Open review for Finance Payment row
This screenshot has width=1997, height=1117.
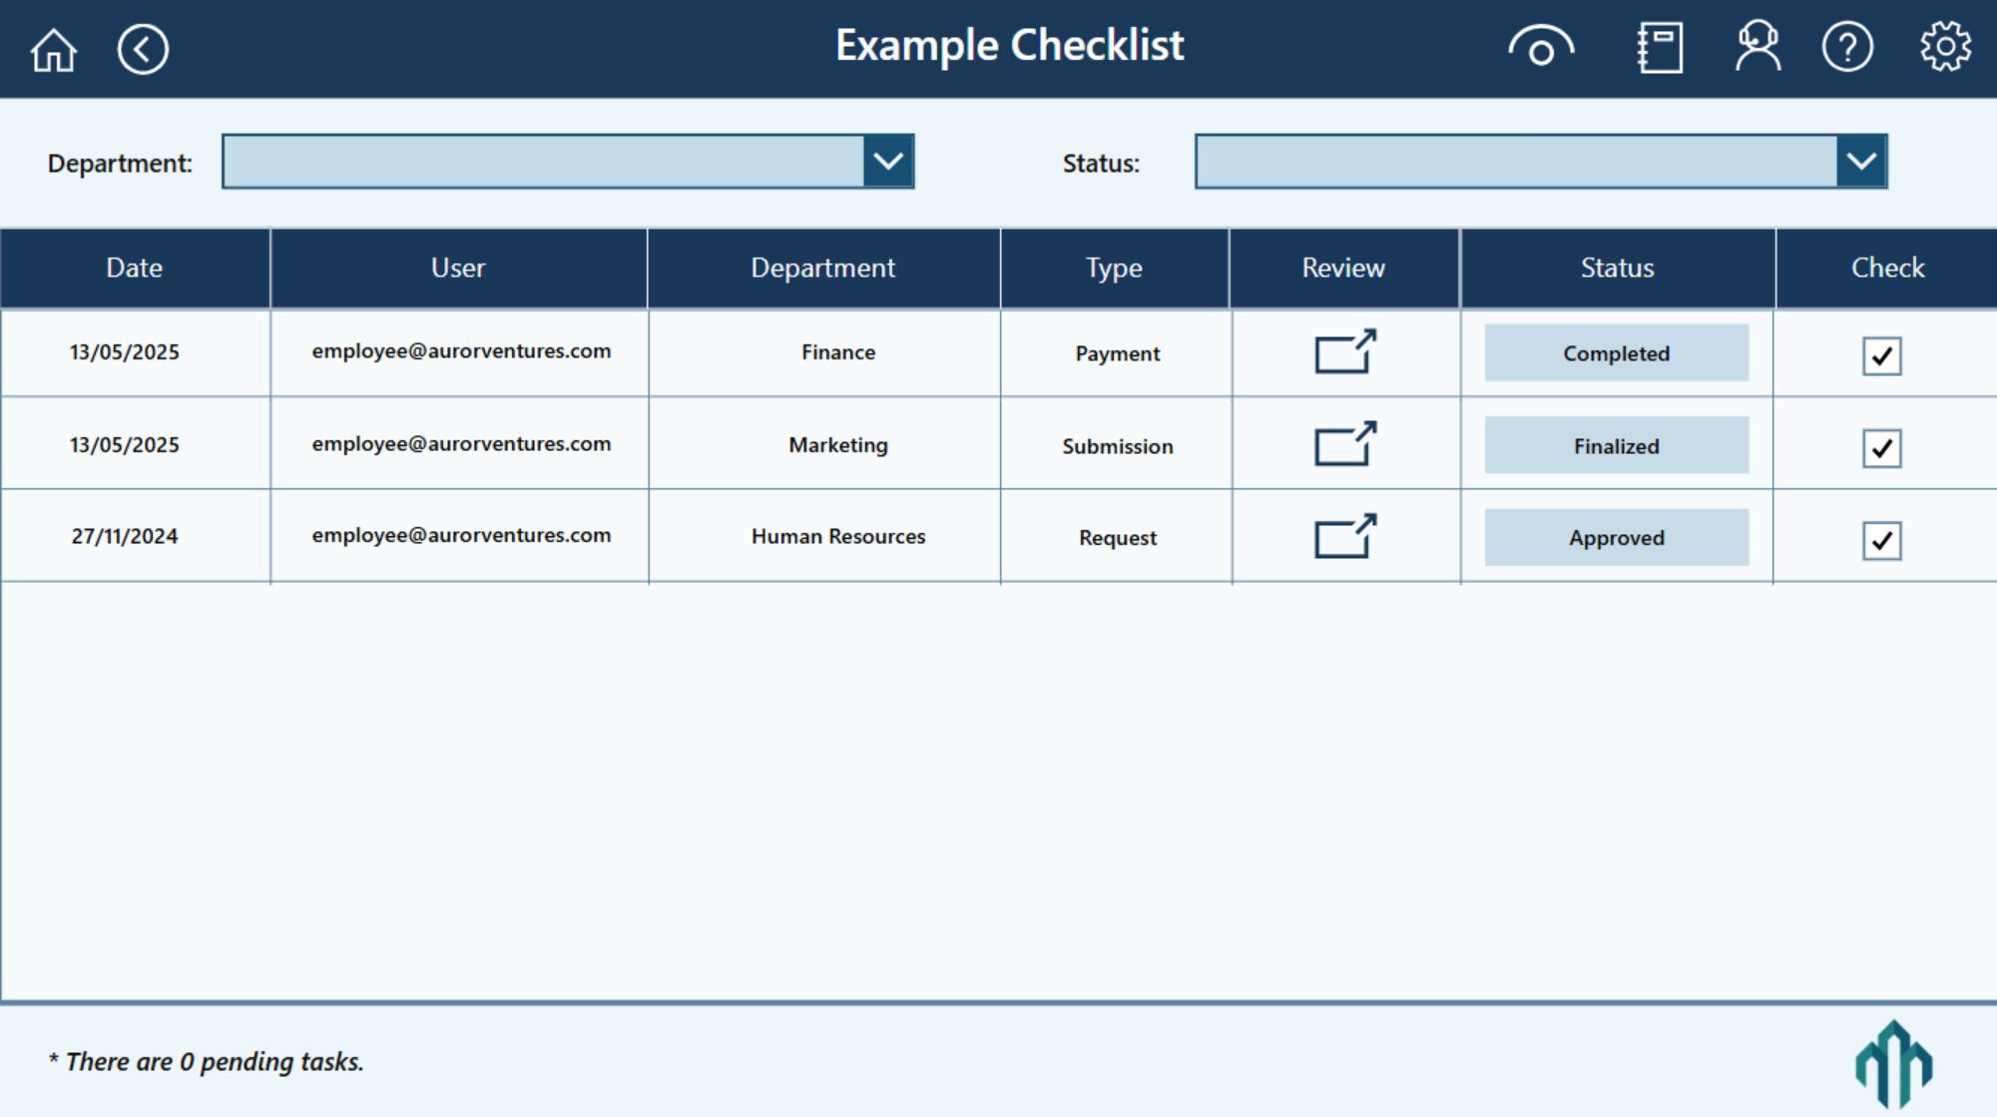pyautogui.click(x=1344, y=352)
